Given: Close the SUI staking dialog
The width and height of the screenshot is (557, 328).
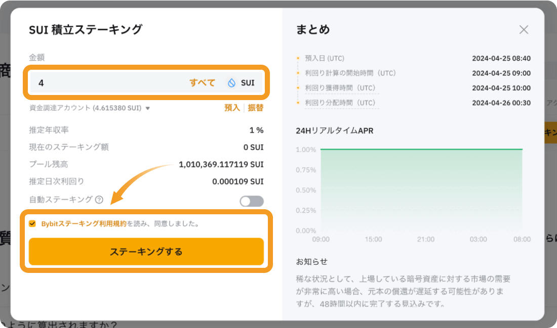Looking at the screenshot, I should click(x=524, y=29).
